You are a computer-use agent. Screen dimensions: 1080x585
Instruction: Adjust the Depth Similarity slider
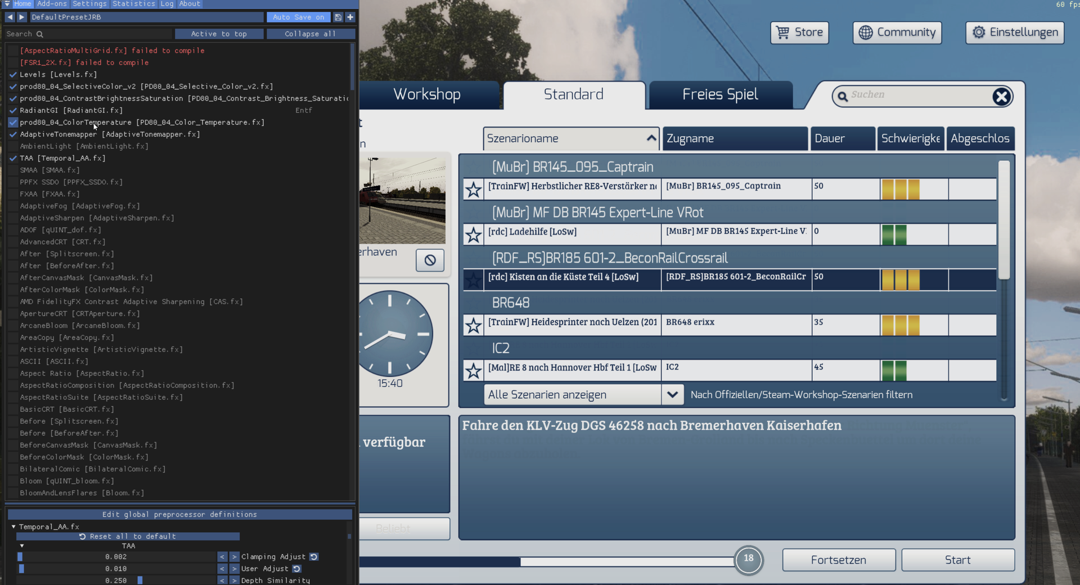click(116, 580)
